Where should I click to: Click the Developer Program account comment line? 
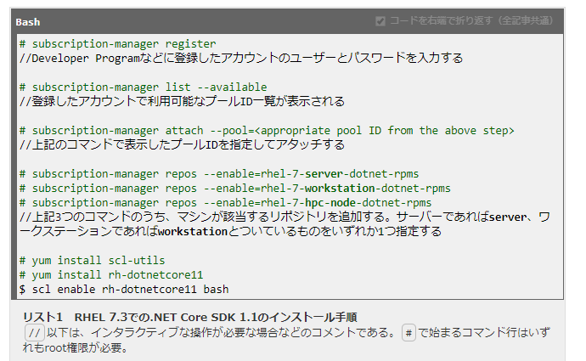coord(241,59)
